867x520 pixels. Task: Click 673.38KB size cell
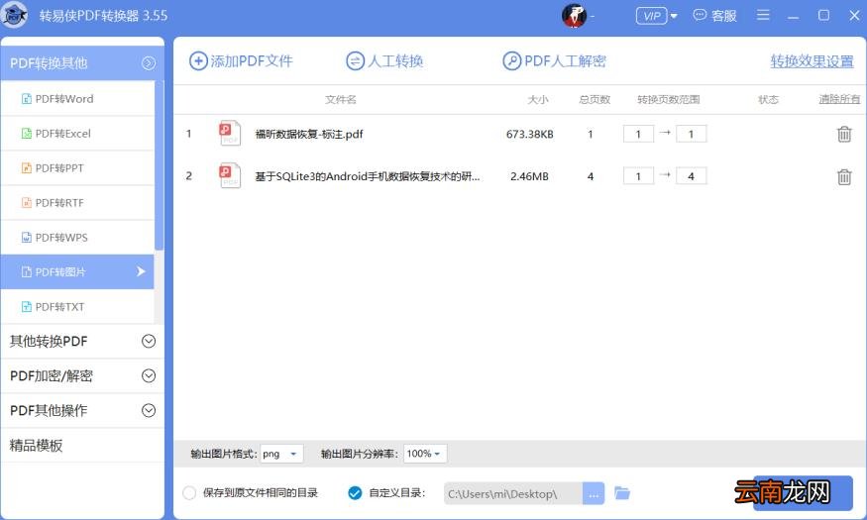(x=529, y=134)
